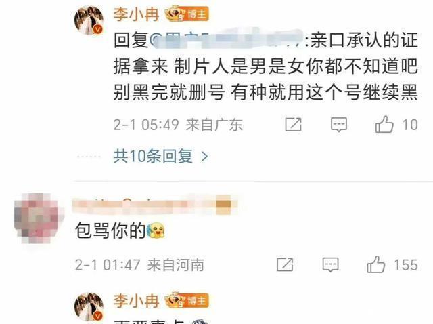
Task: Like the 包骂你的 comment with 155 likes
Action: 376,264
